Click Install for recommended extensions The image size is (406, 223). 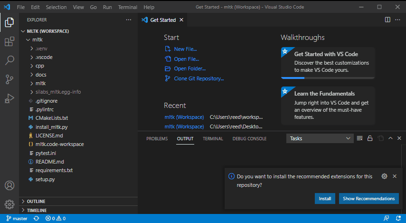(325, 198)
